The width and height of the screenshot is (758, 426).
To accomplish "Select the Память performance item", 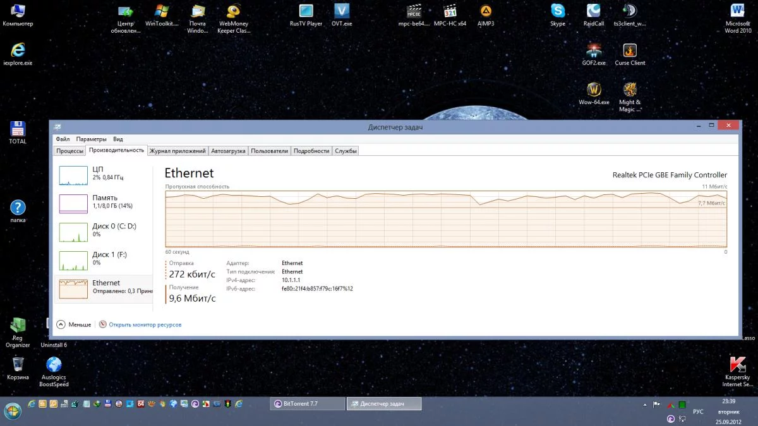I will click(104, 203).
